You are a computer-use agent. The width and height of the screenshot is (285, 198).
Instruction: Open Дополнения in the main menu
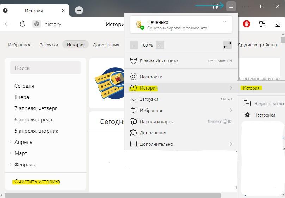pos(181,133)
